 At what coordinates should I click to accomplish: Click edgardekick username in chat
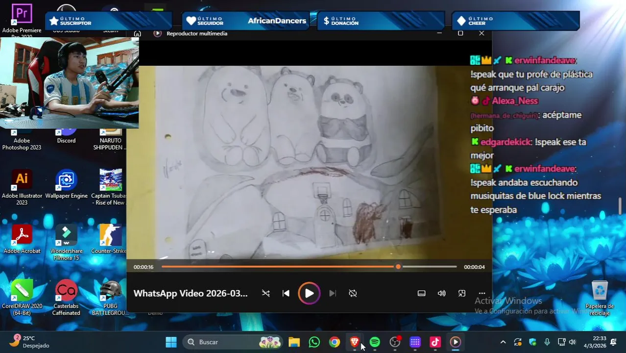pyautogui.click(x=506, y=142)
